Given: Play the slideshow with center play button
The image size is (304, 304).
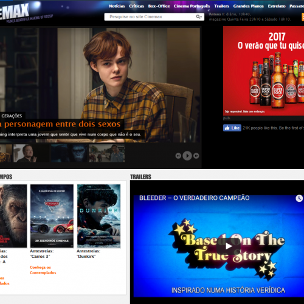Looking at the screenshot, I should point(187,156).
